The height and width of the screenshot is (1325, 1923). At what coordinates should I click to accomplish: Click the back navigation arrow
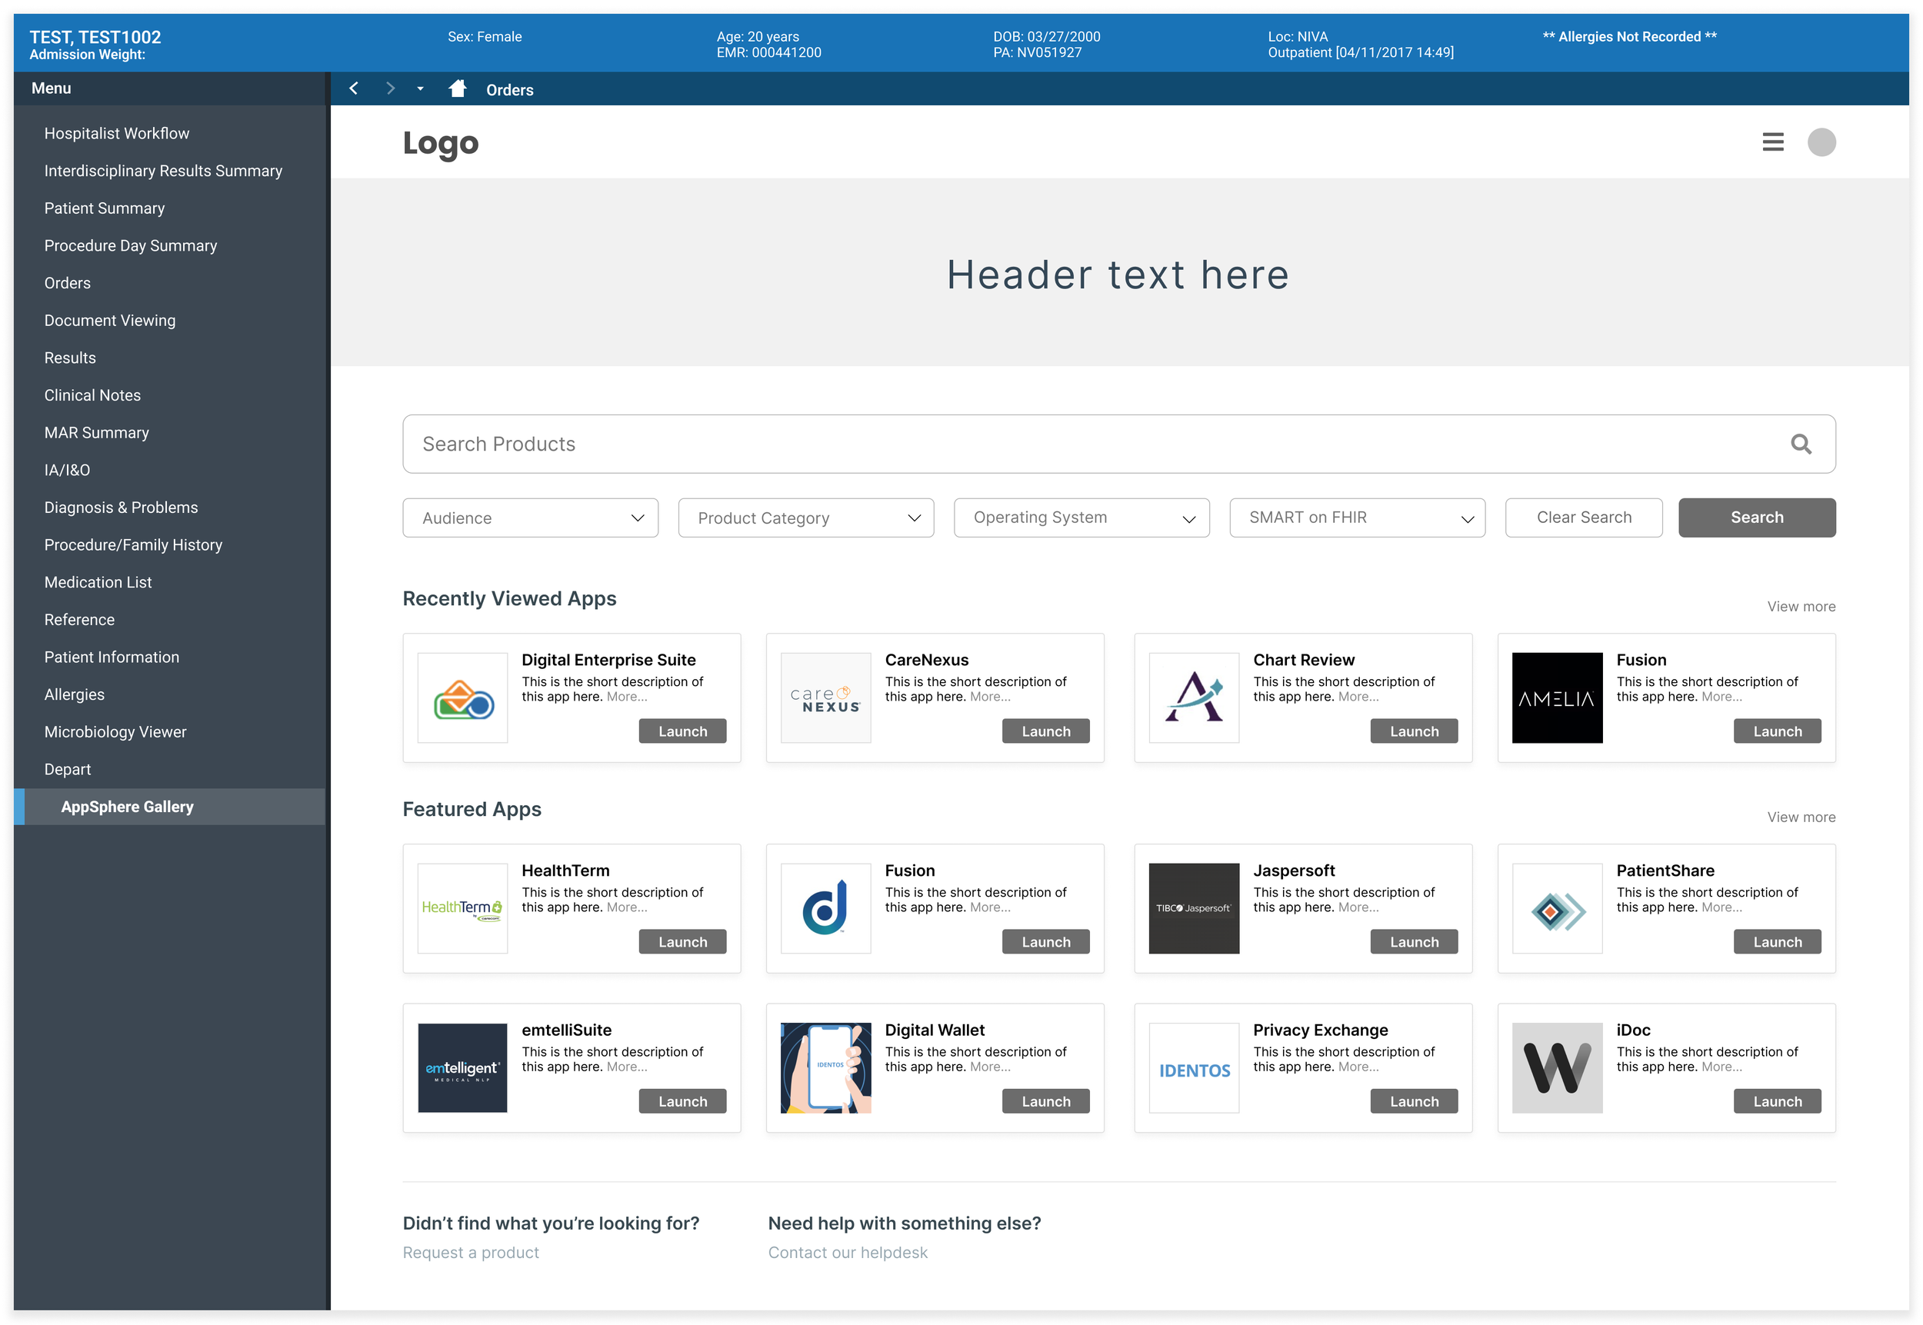click(x=354, y=89)
